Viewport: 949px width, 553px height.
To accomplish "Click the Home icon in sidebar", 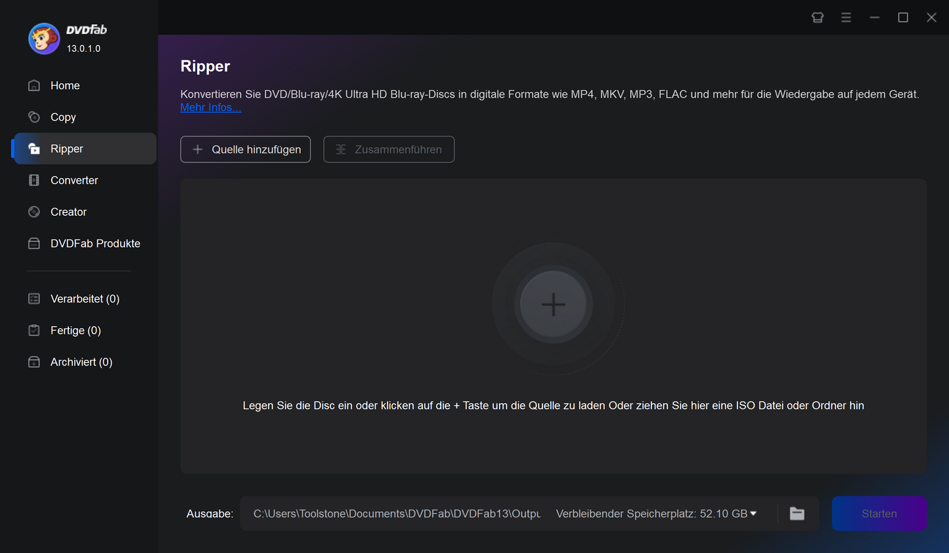I will 34,85.
